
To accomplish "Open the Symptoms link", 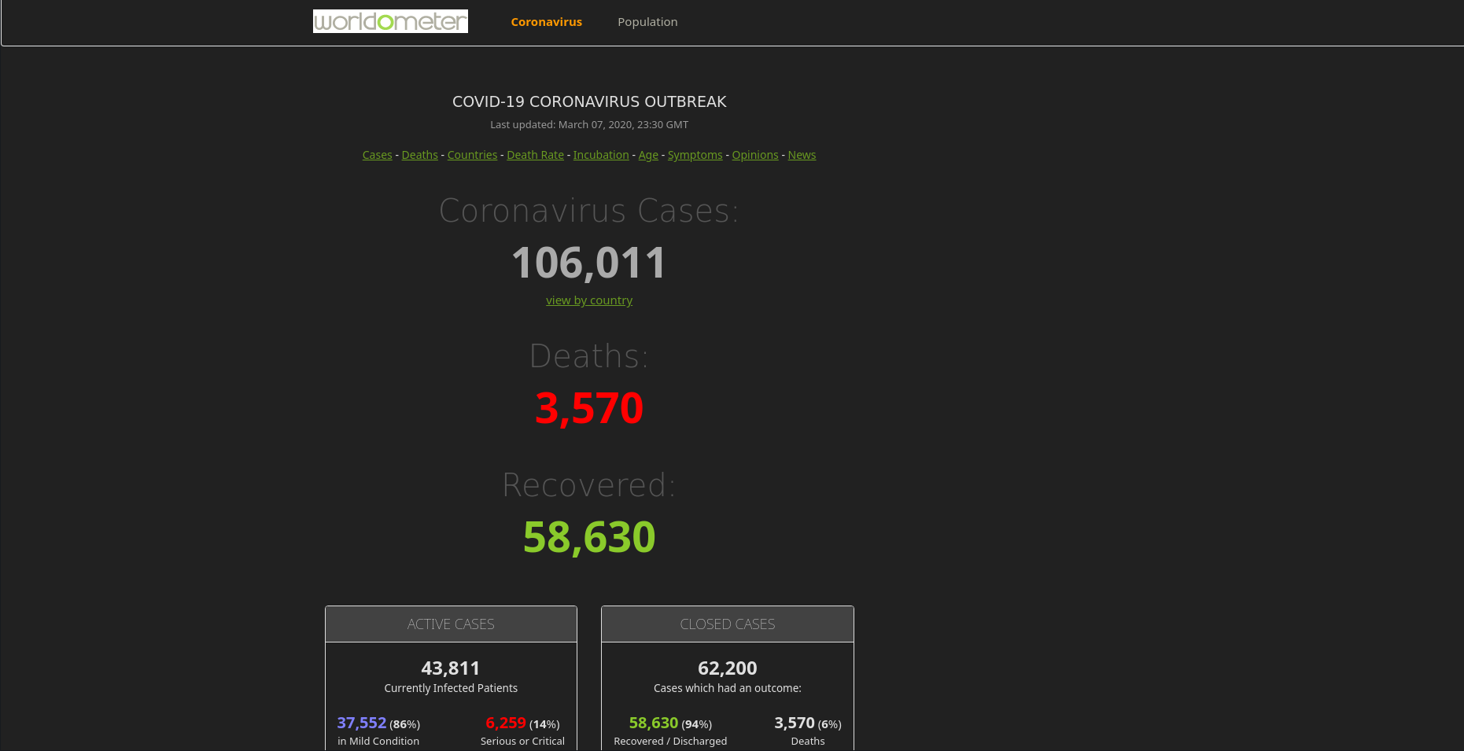I will 695,155.
